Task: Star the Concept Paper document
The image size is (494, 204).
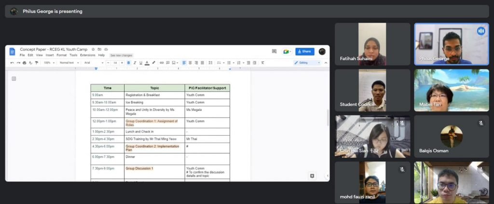Action: click(x=93, y=49)
